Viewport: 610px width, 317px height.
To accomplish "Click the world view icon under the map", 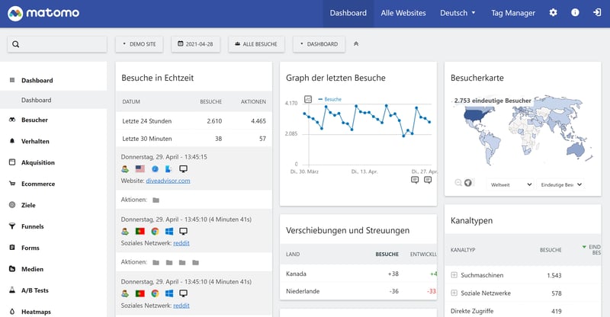I will pos(468,183).
